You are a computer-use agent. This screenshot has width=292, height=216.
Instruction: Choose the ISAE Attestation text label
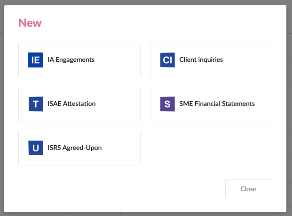[x=71, y=104]
